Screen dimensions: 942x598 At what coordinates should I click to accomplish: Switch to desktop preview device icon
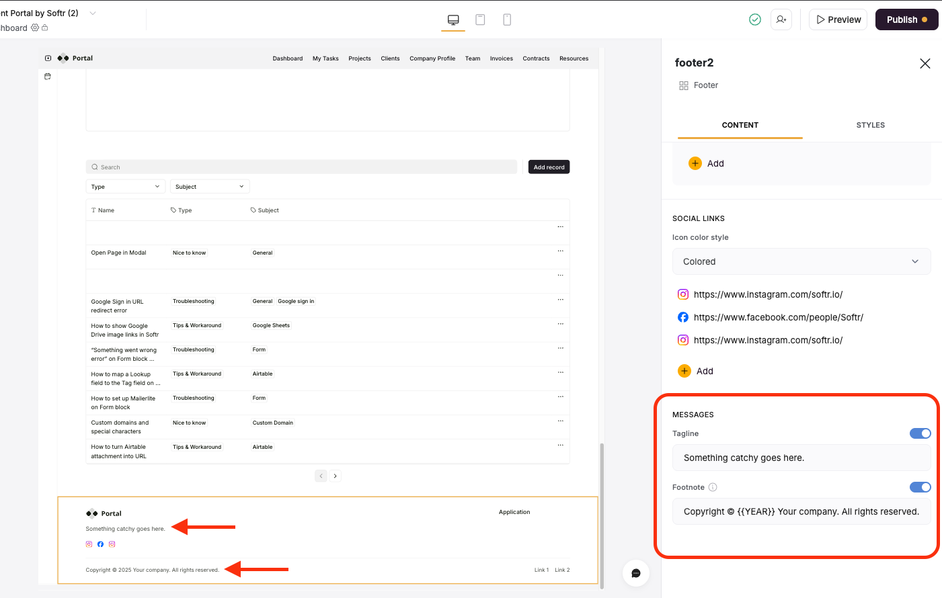click(x=453, y=20)
